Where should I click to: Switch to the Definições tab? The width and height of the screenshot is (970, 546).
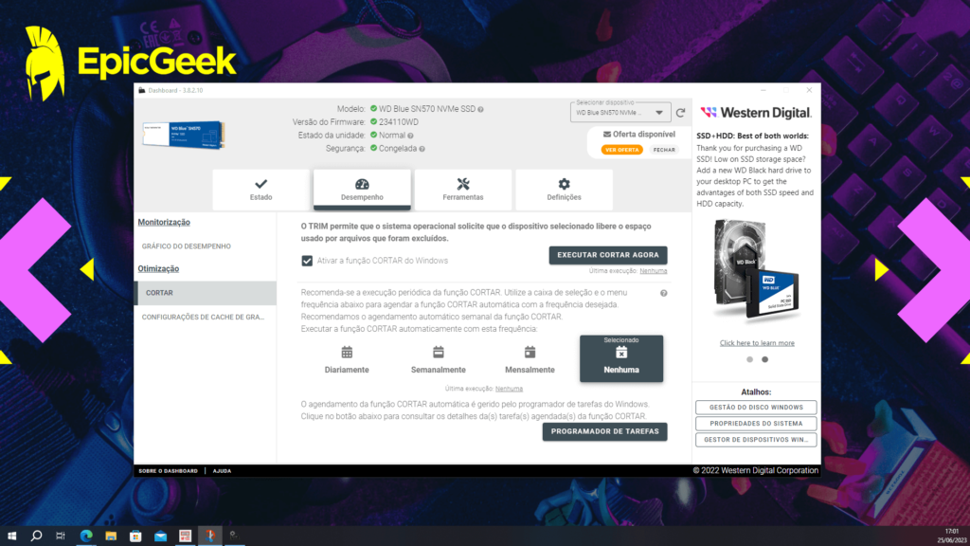click(564, 189)
